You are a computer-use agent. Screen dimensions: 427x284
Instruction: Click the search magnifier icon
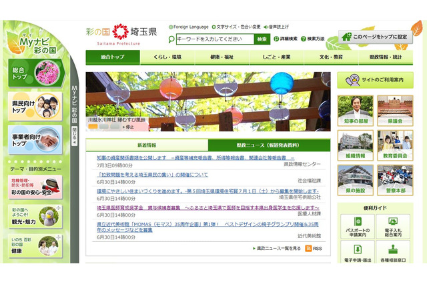coord(171,39)
